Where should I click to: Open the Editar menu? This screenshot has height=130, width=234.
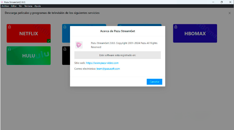14,6
